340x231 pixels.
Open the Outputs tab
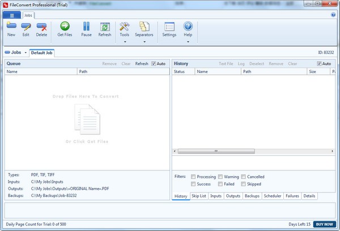[x=233, y=196]
